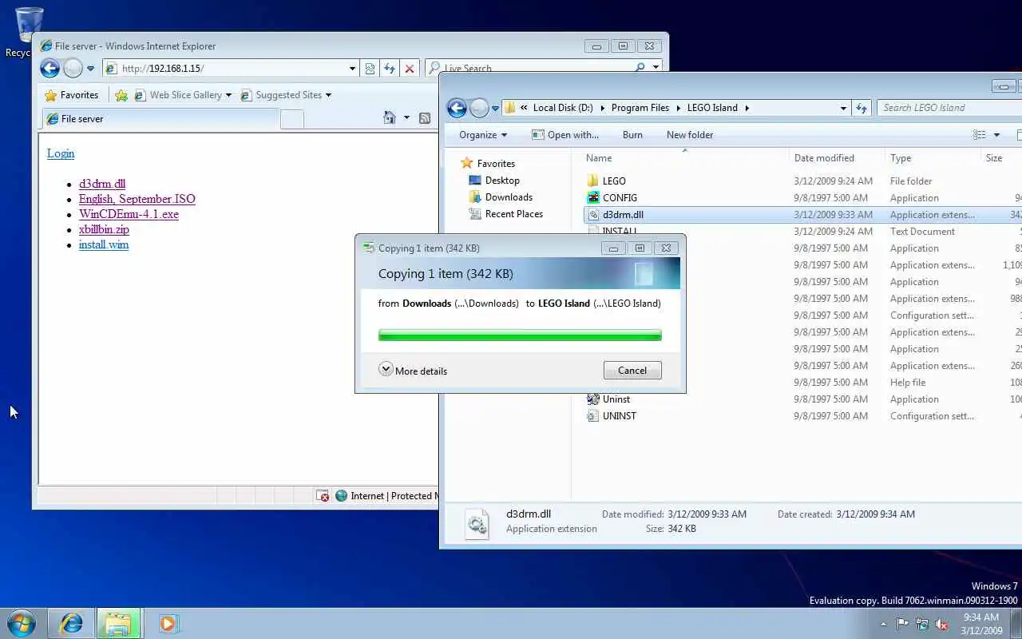Click Internet Explorer taskbar icon
Screen dimensions: 1022x639
[x=71, y=623]
